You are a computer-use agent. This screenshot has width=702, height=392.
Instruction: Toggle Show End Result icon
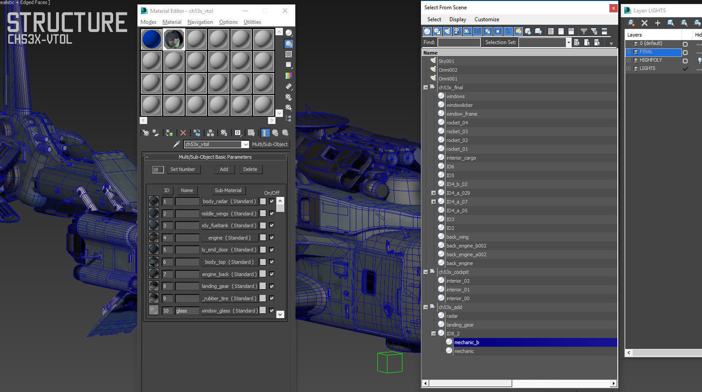tap(265, 133)
